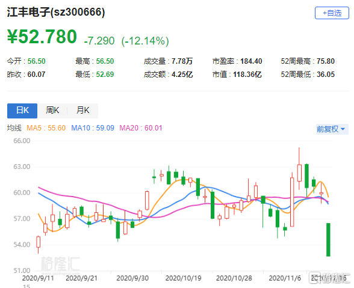
Task: Select the 57.00 price axis label
Action: [x=22, y=218]
